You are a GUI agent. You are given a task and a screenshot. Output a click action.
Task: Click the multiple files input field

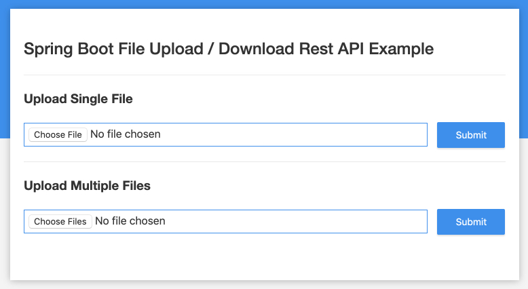[x=225, y=221]
